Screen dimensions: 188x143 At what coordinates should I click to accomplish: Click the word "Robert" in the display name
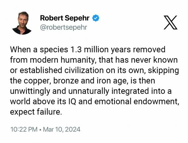click(x=52, y=18)
